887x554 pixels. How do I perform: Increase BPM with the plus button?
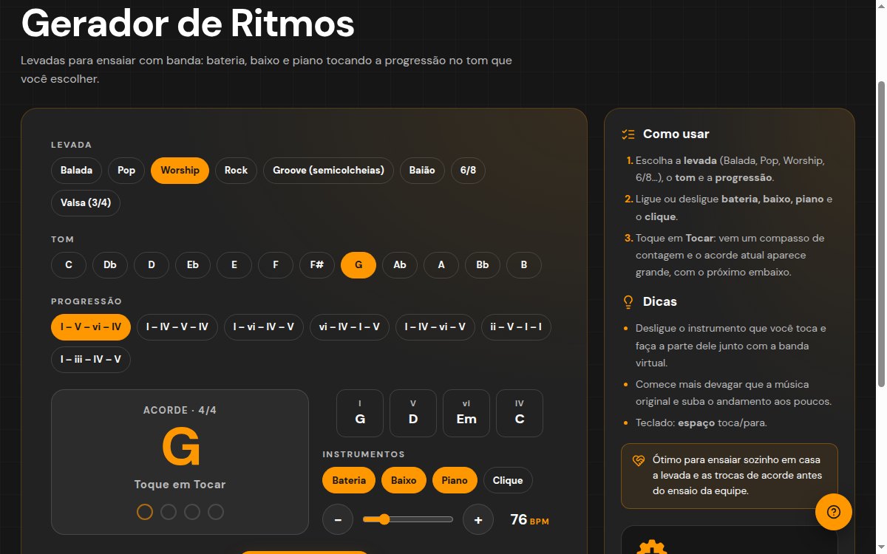click(478, 520)
